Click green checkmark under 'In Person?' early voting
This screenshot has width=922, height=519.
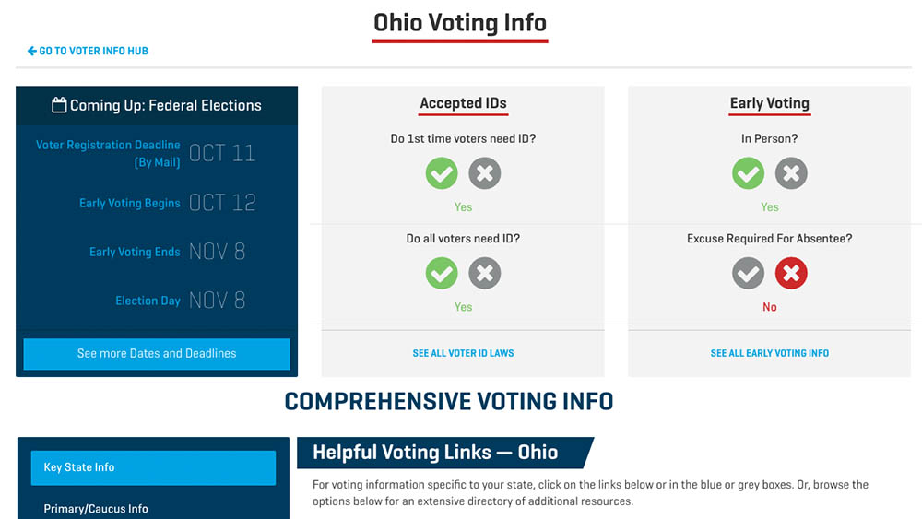(748, 173)
